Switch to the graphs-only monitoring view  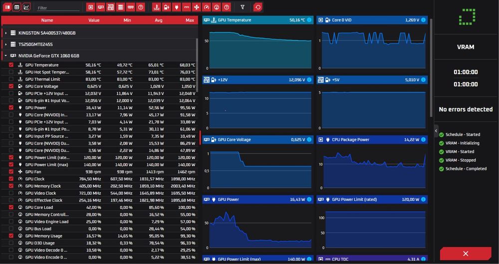pos(26,7)
